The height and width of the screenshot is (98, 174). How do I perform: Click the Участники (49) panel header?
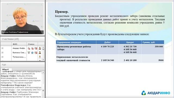[23, 39]
